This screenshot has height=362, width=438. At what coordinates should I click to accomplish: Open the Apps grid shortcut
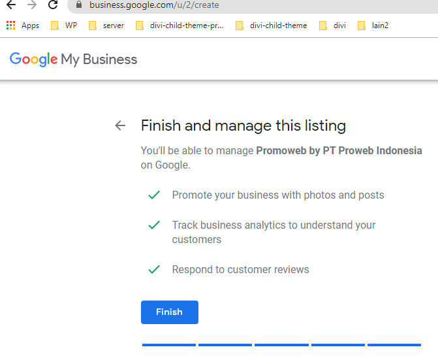[x=23, y=25]
